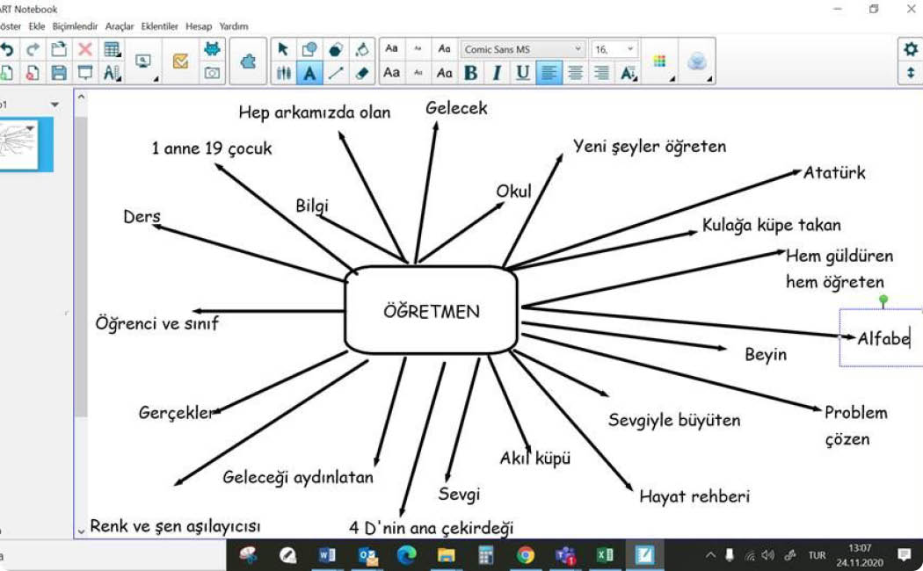Click the save diskette icon
Image resolution: width=923 pixels, height=571 pixels.
point(59,73)
